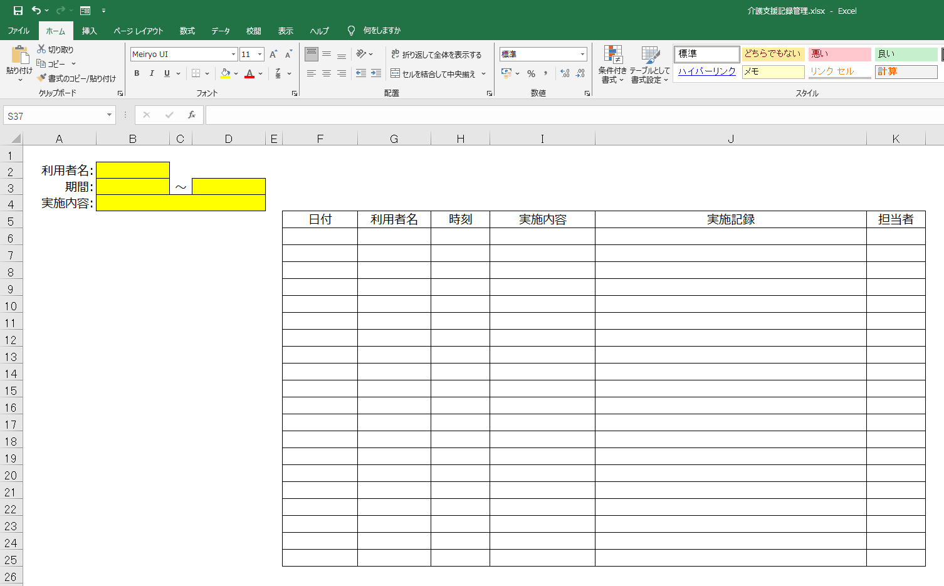This screenshot has width=944, height=586.
Task: Cancel formula entry with the X icon
Action: click(x=147, y=115)
